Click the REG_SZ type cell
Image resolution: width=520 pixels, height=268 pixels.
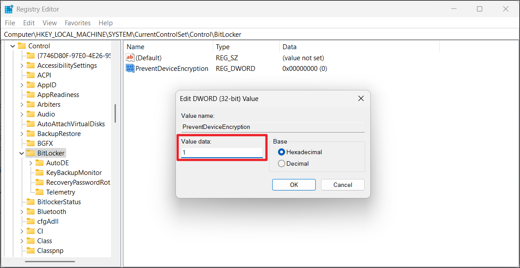227,58
